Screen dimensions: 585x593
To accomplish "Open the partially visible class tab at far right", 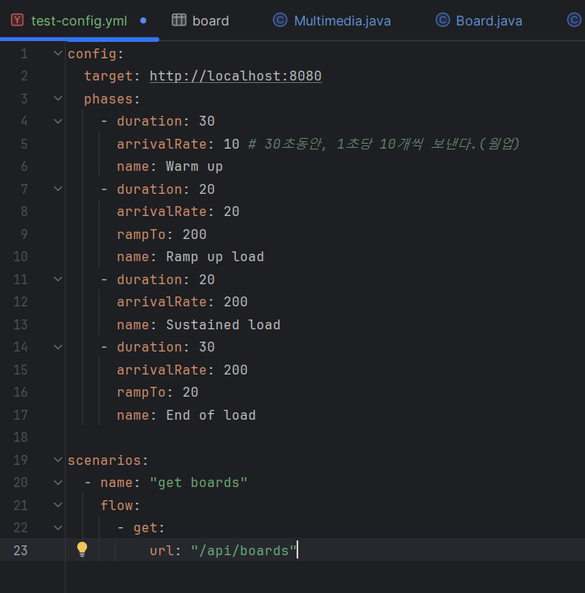I will (x=574, y=20).
